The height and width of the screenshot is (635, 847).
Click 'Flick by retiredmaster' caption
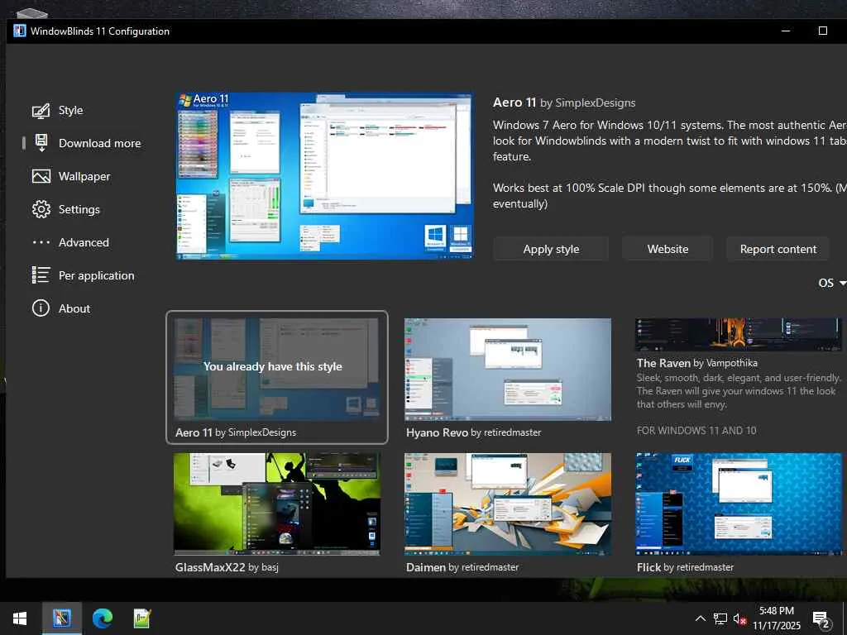tap(685, 567)
